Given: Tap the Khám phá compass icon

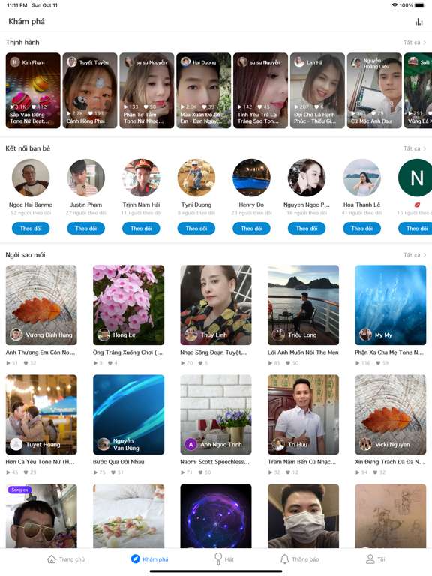Looking at the screenshot, I should click(x=136, y=559).
